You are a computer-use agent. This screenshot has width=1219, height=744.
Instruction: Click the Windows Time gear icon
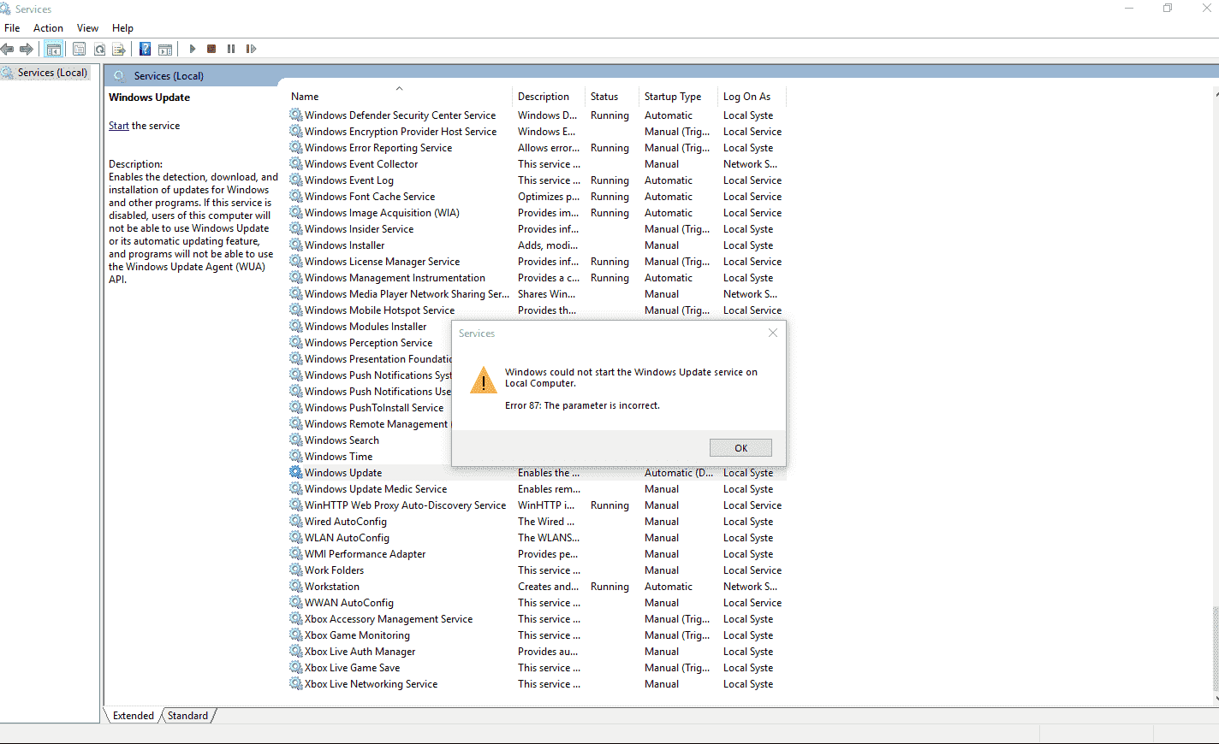coord(296,457)
